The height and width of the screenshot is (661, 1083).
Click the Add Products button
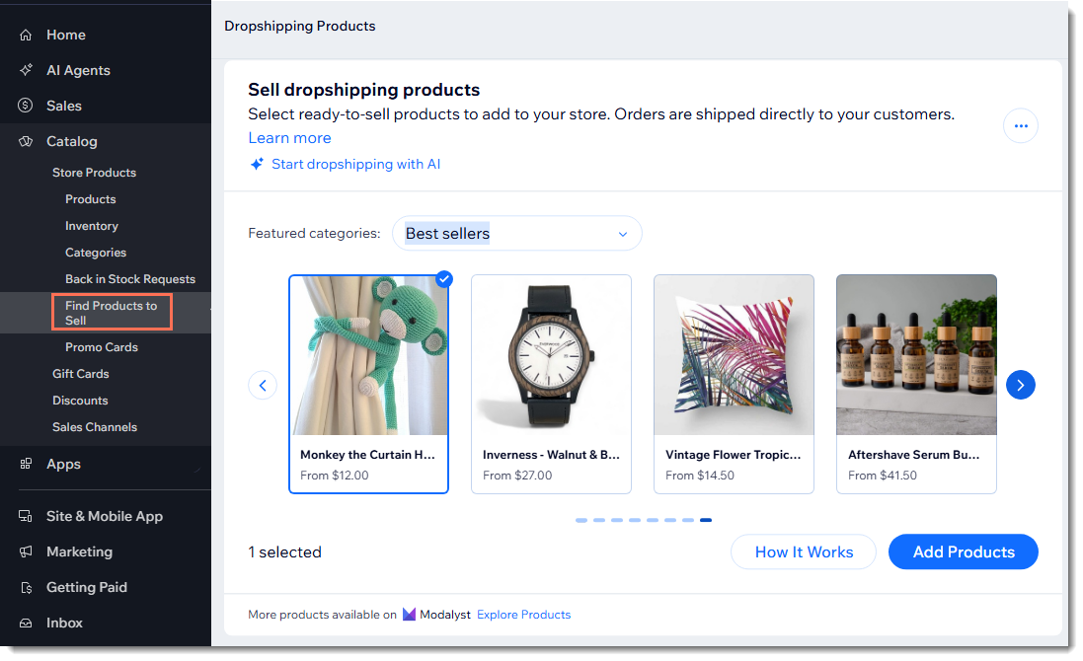[x=963, y=552]
